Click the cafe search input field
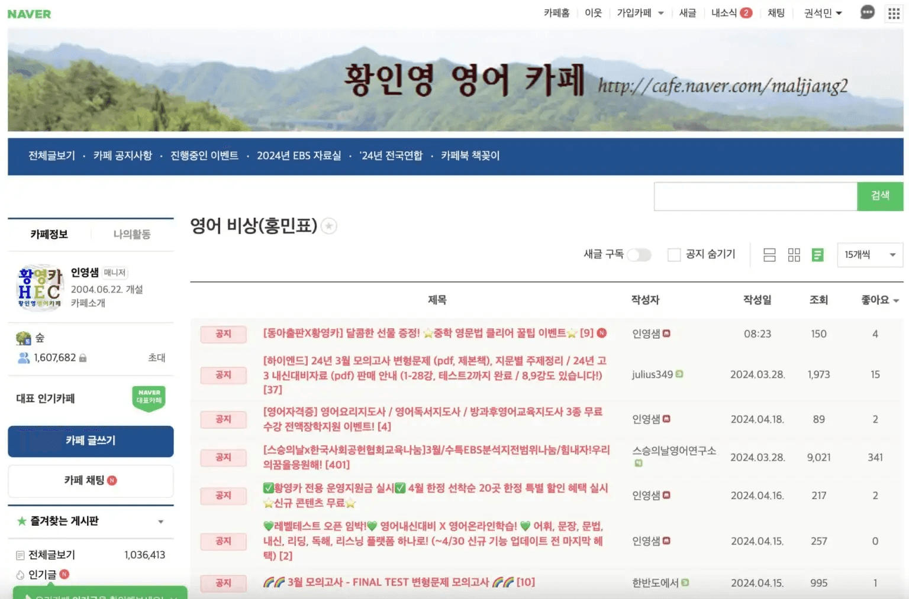This screenshot has height=599, width=909. tap(756, 196)
